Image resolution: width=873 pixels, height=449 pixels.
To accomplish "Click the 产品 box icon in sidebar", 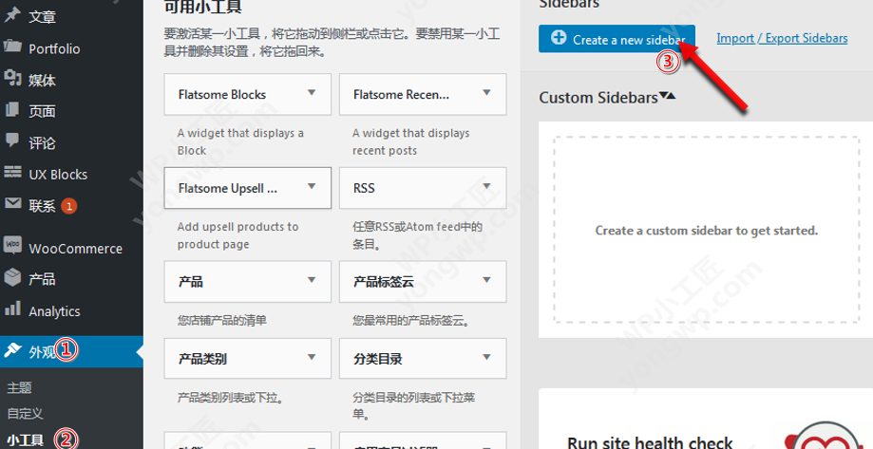I will (x=12, y=278).
